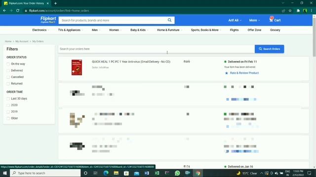
Task: Expand the Electronics category menu
Action: 40,30
